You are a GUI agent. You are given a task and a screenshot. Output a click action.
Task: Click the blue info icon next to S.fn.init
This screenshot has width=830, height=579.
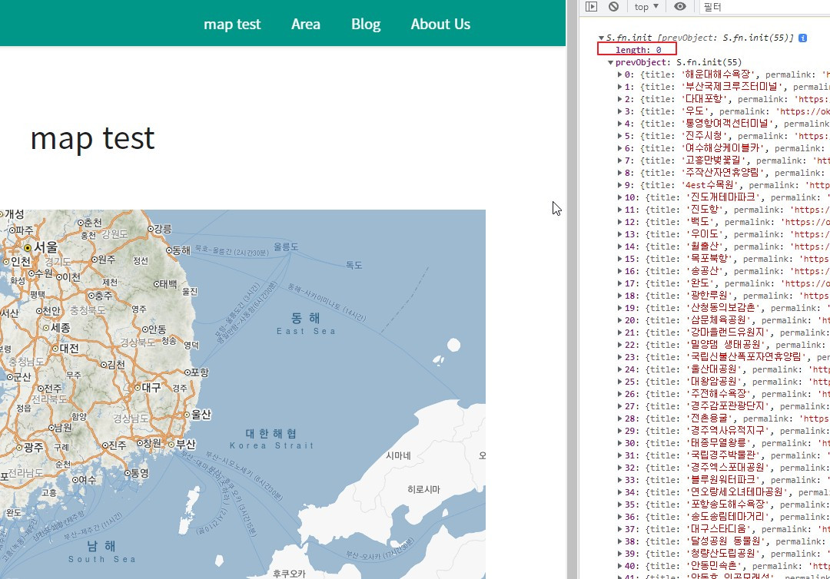coord(802,38)
